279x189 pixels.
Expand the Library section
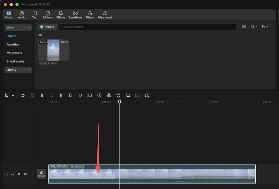coord(18,70)
